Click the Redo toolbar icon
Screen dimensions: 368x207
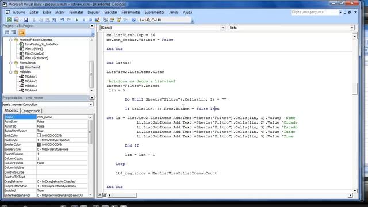tap(69, 20)
